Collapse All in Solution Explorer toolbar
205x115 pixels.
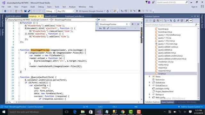(178, 20)
